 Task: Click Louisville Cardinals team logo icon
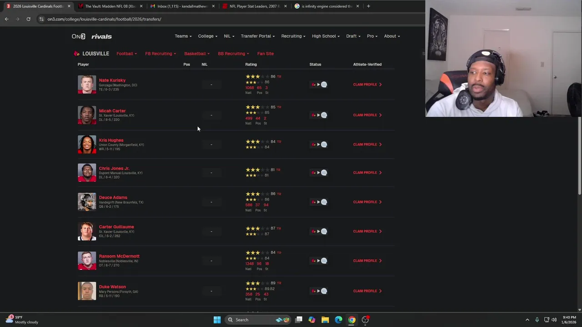click(76, 54)
